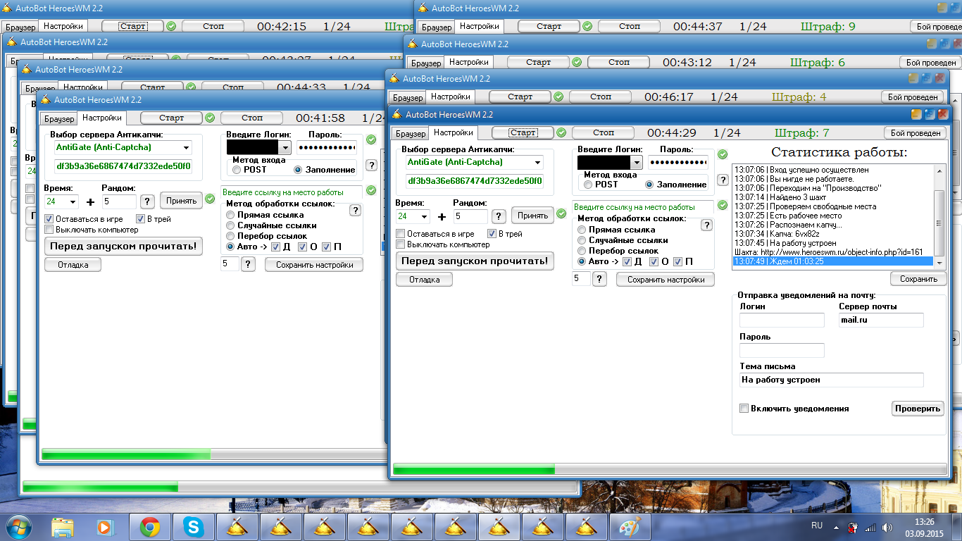Click green check icon beside Старт in Штраф: 7 window
This screenshot has width=962, height=541.
[x=561, y=132]
